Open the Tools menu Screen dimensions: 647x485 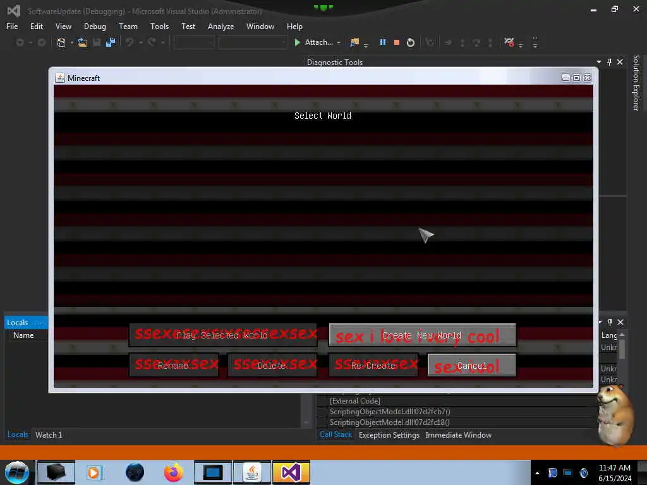tap(159, 27)
